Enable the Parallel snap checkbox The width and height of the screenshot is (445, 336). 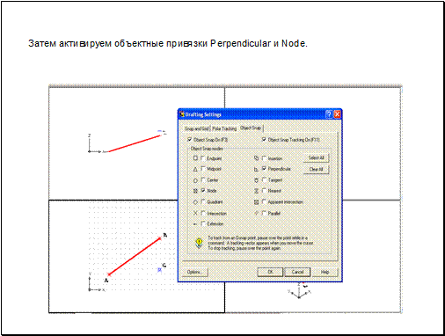click(264, 213)
